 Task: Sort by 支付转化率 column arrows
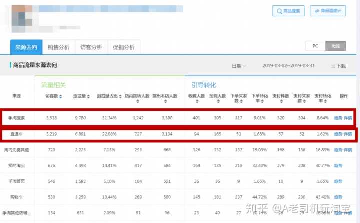point(325,101)
